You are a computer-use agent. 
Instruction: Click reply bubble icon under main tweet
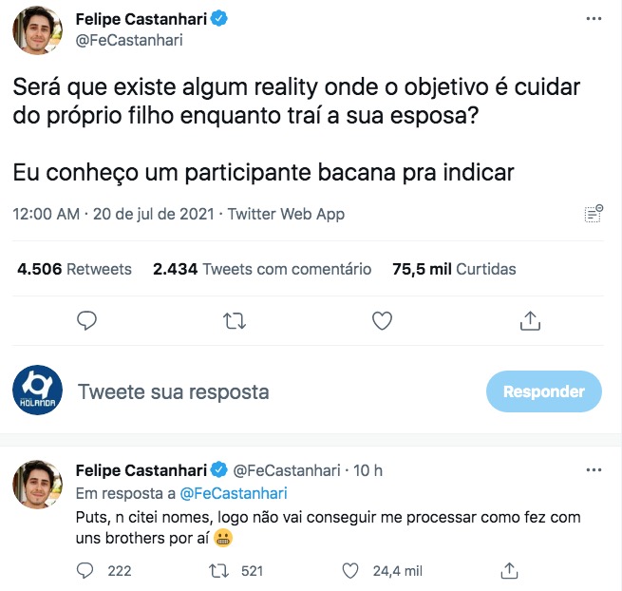point(86,321)
